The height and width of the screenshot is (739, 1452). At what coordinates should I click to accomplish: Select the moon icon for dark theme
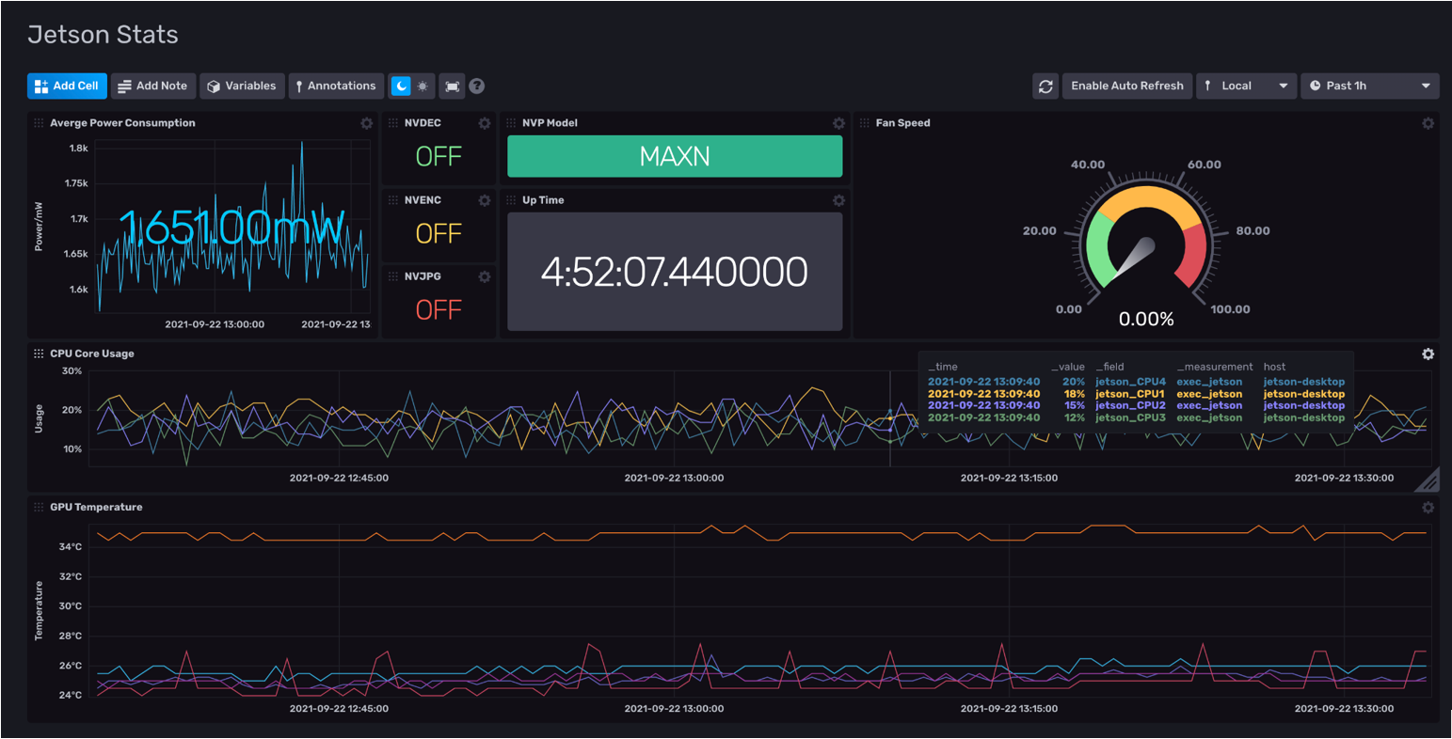click(403, 86)
